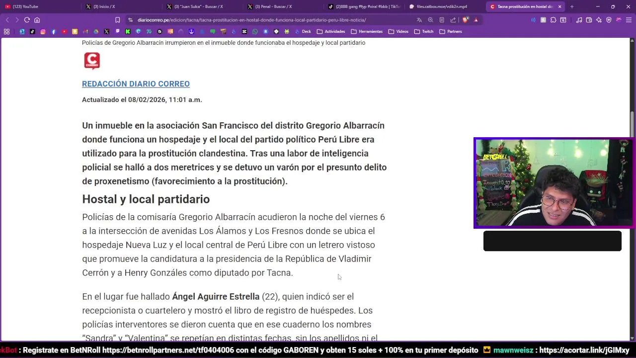Expand the Twitch bookmarks folder
Image resolution: width=636 pixels, height=358 pixels.
click(x=424, y=31)
